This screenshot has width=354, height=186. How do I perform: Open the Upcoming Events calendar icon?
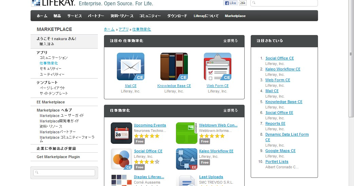click(122, 133)
